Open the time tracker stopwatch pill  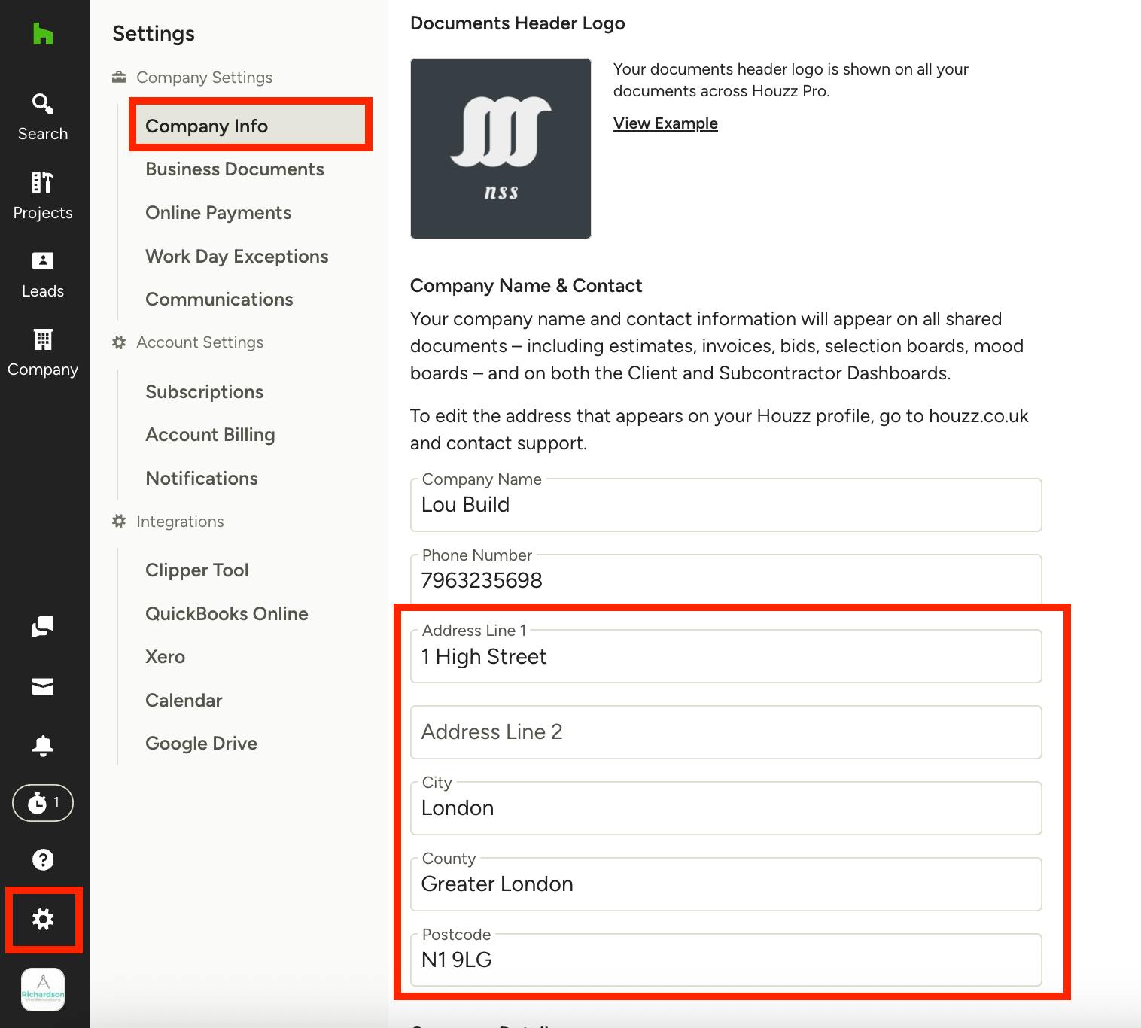click(43, 803)
